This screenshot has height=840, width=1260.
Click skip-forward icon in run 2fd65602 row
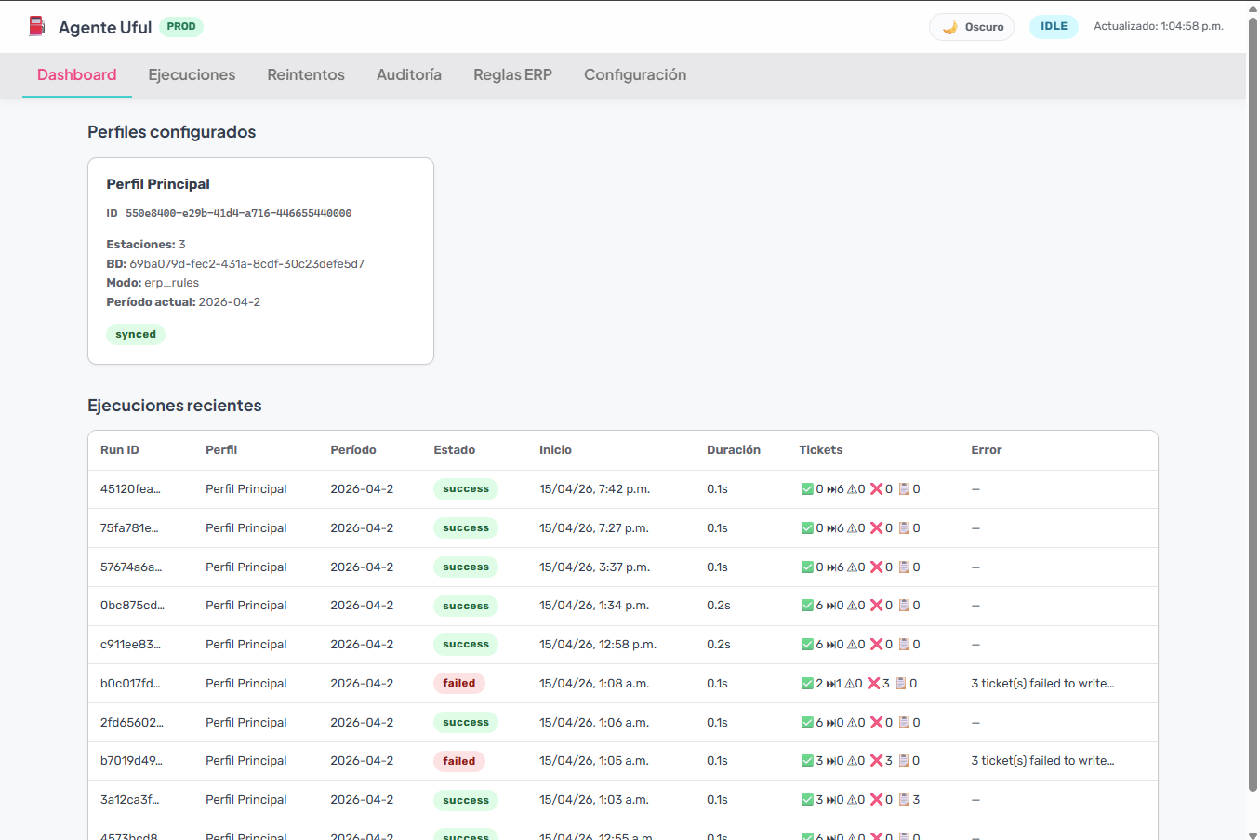click(831, 723)
